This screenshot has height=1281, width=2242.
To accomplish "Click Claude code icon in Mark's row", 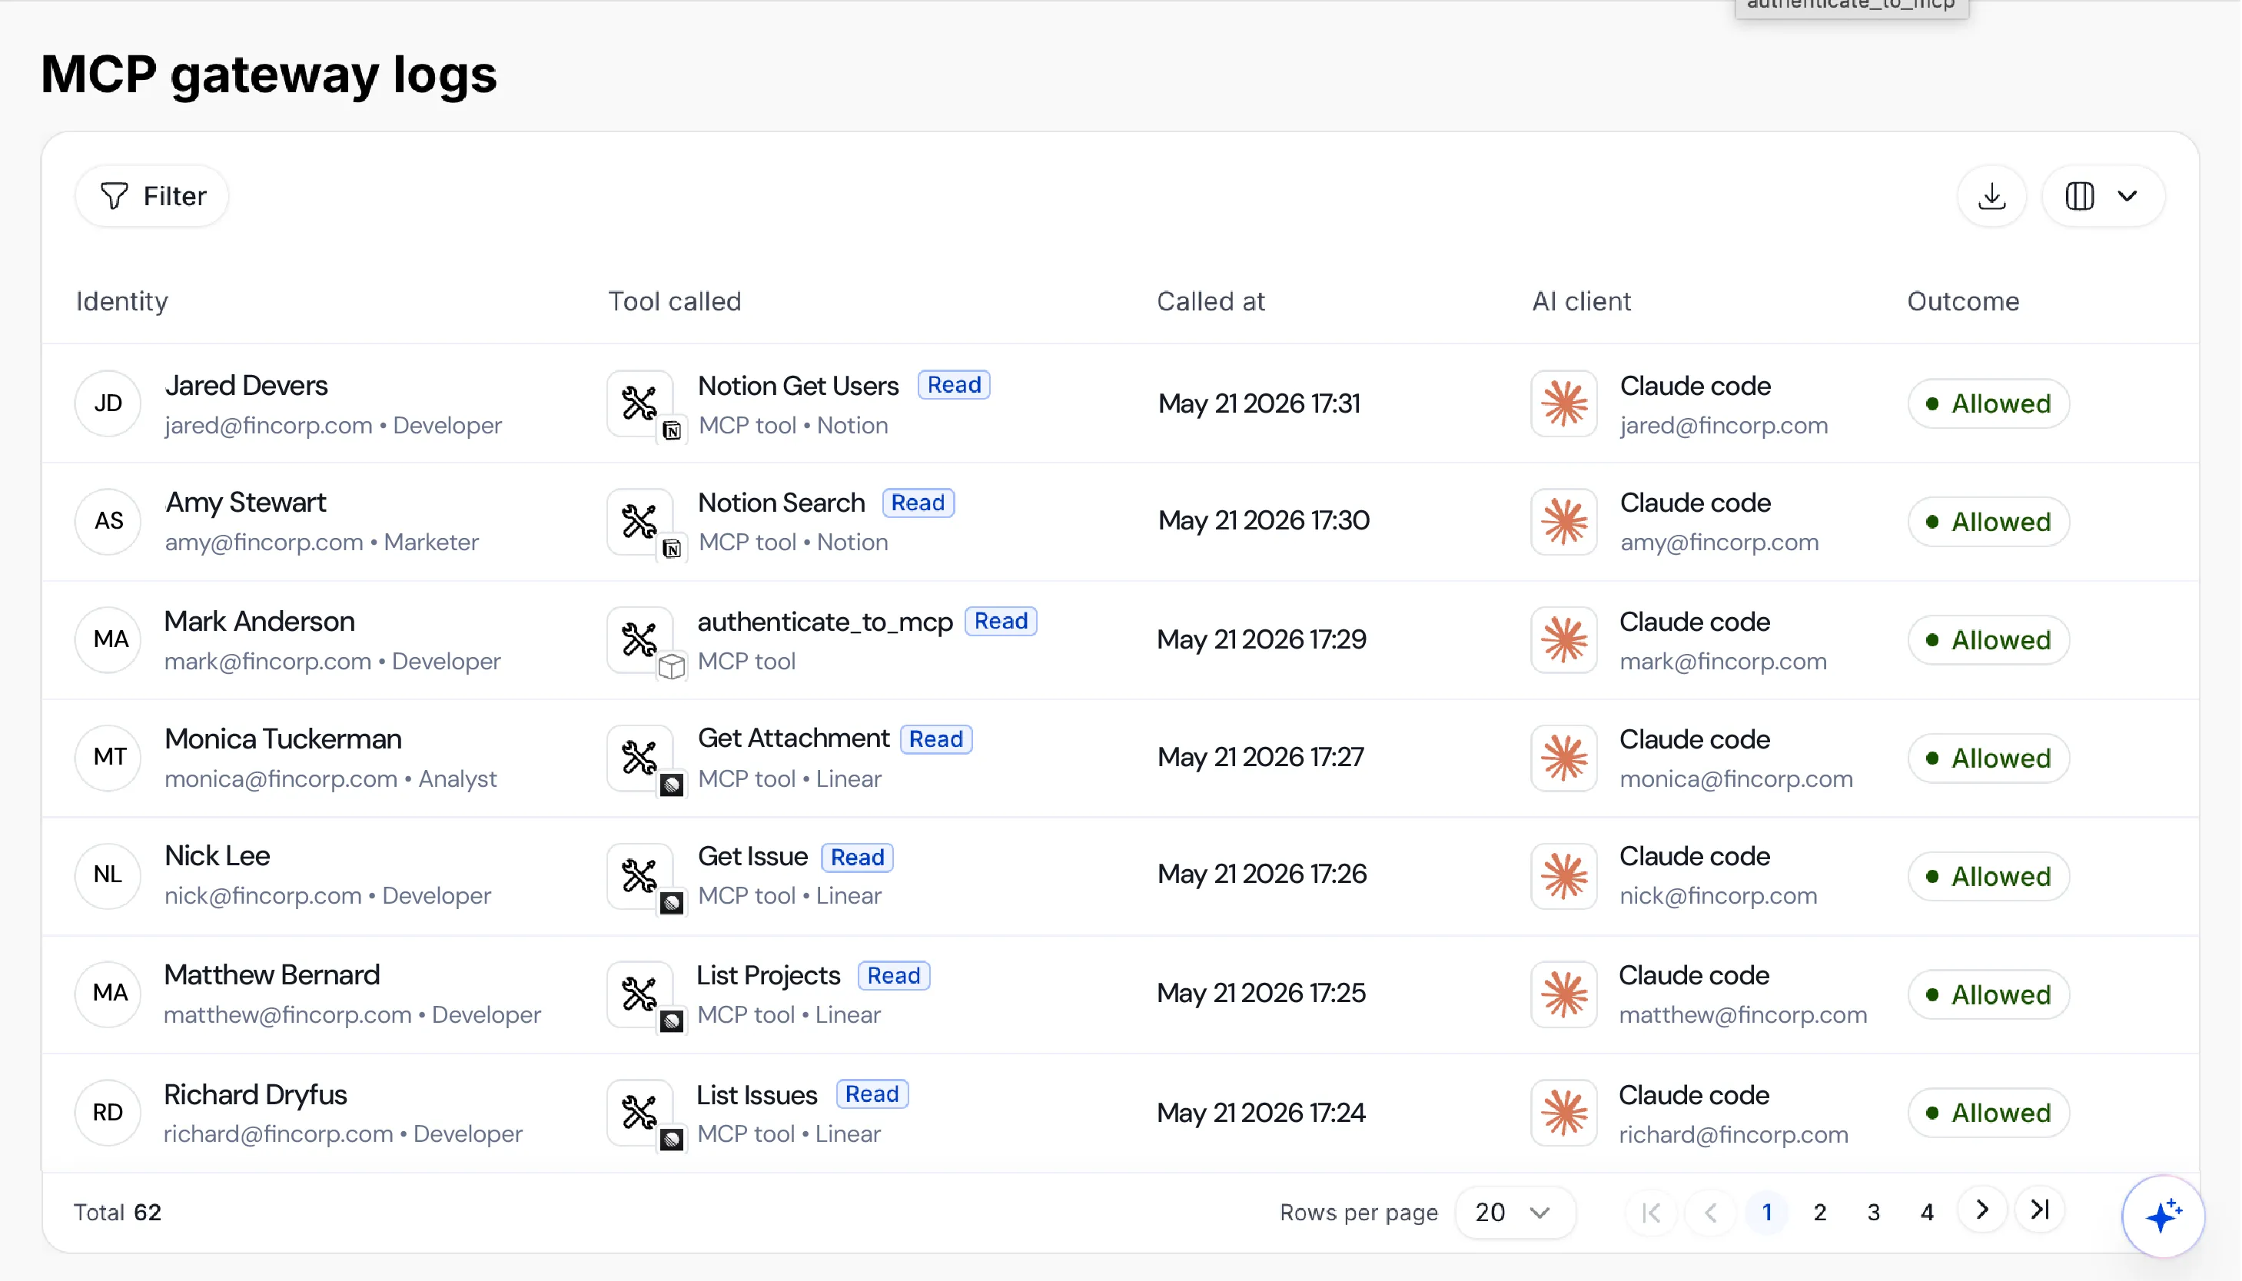I will pyautogui.click(x=1564, y=639).
